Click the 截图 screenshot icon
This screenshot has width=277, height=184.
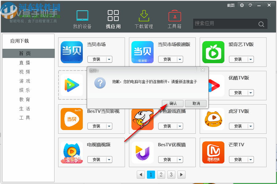click(231, 5)
